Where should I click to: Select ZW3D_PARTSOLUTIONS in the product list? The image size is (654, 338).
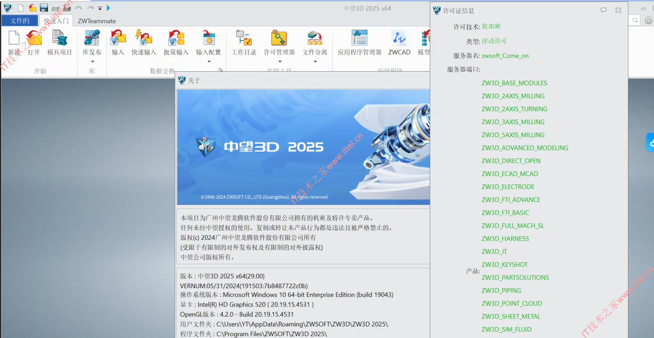[515, 278]
